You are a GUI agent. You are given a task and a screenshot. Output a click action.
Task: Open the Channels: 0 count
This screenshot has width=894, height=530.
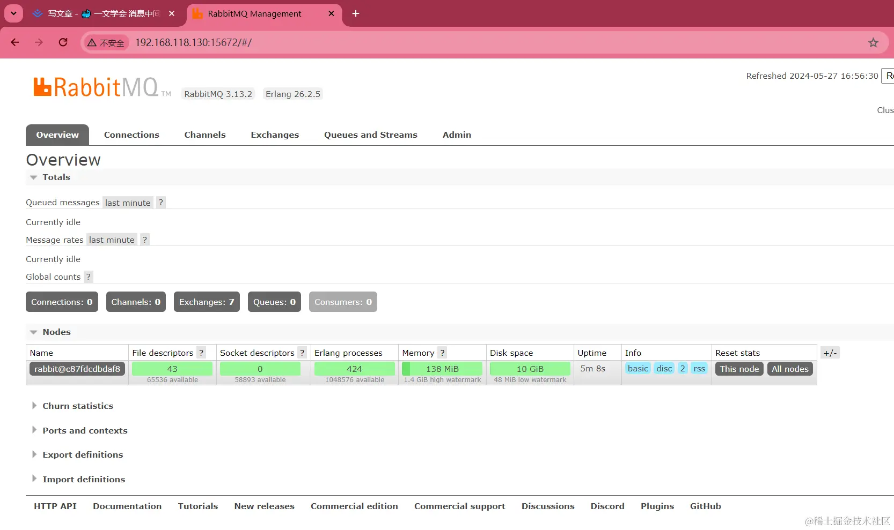point(136,302)
